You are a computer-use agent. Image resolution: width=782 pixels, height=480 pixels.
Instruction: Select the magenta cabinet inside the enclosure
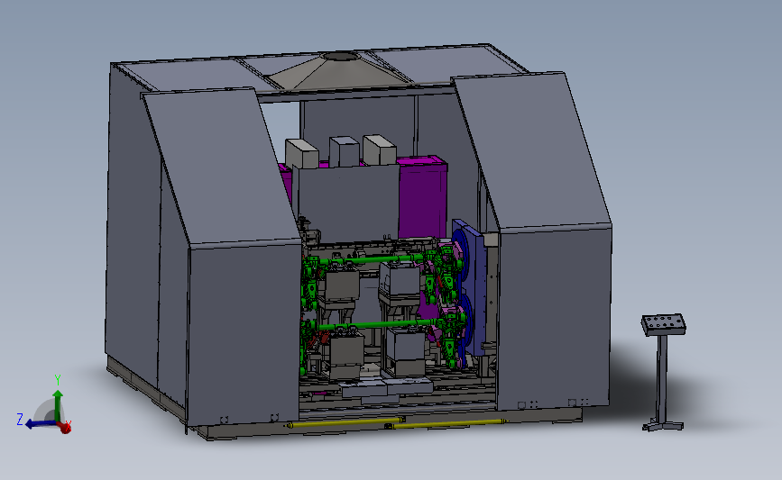(x=422, y=197)
